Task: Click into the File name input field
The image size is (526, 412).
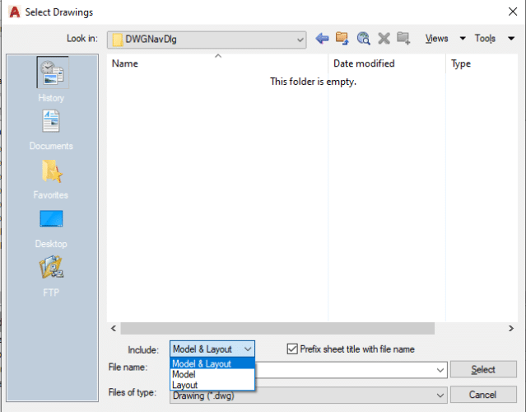Action: (344, 370)
